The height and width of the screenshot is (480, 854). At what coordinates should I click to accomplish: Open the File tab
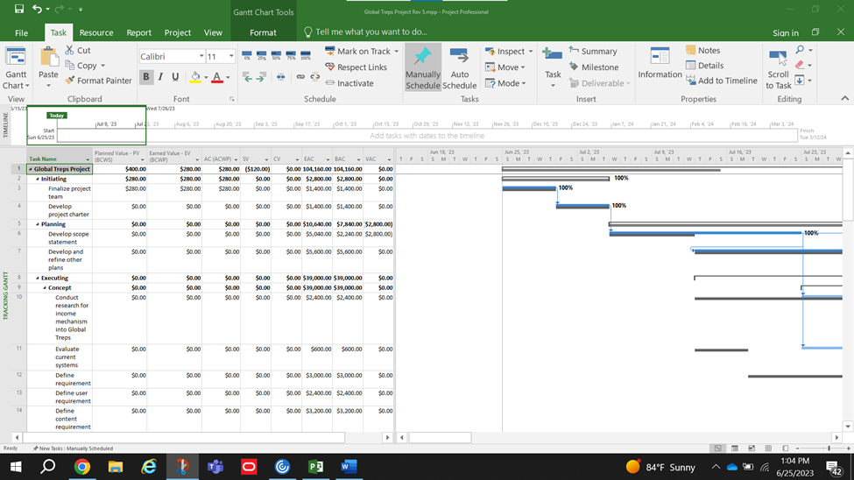21,32
